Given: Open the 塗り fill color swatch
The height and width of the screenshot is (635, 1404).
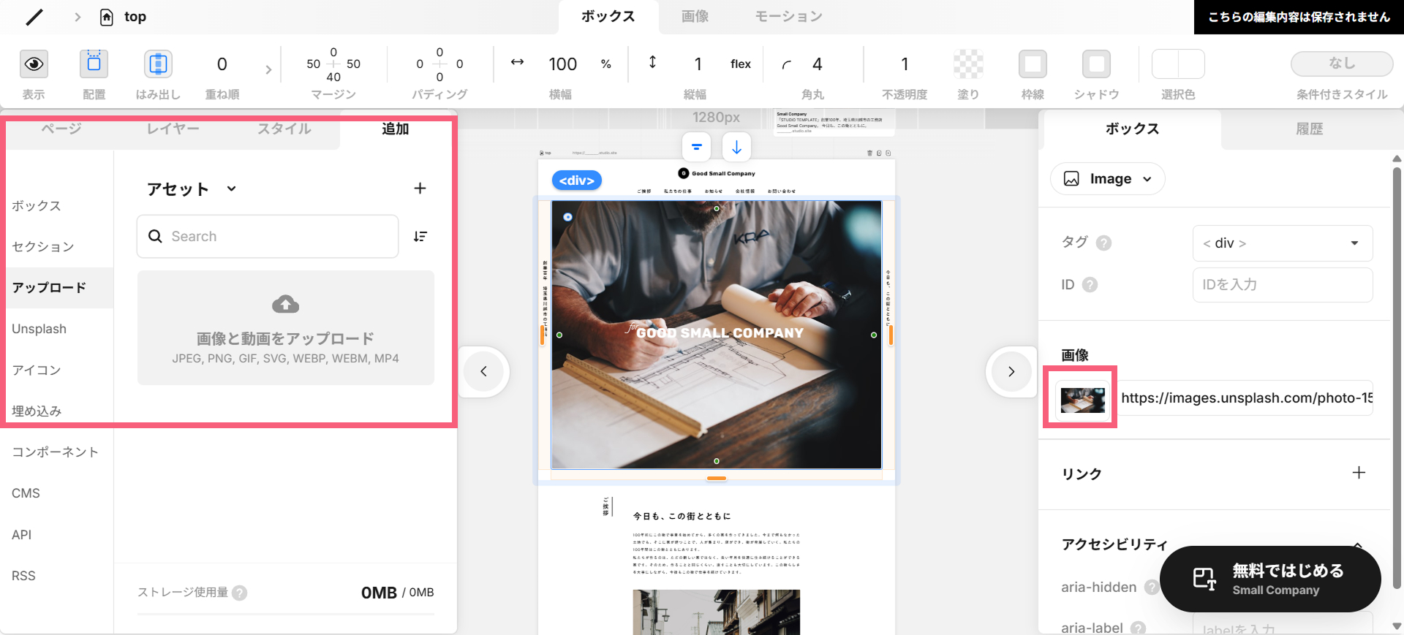Looking at the screenshot, I should pyautogui.click(x=968, y=64).
